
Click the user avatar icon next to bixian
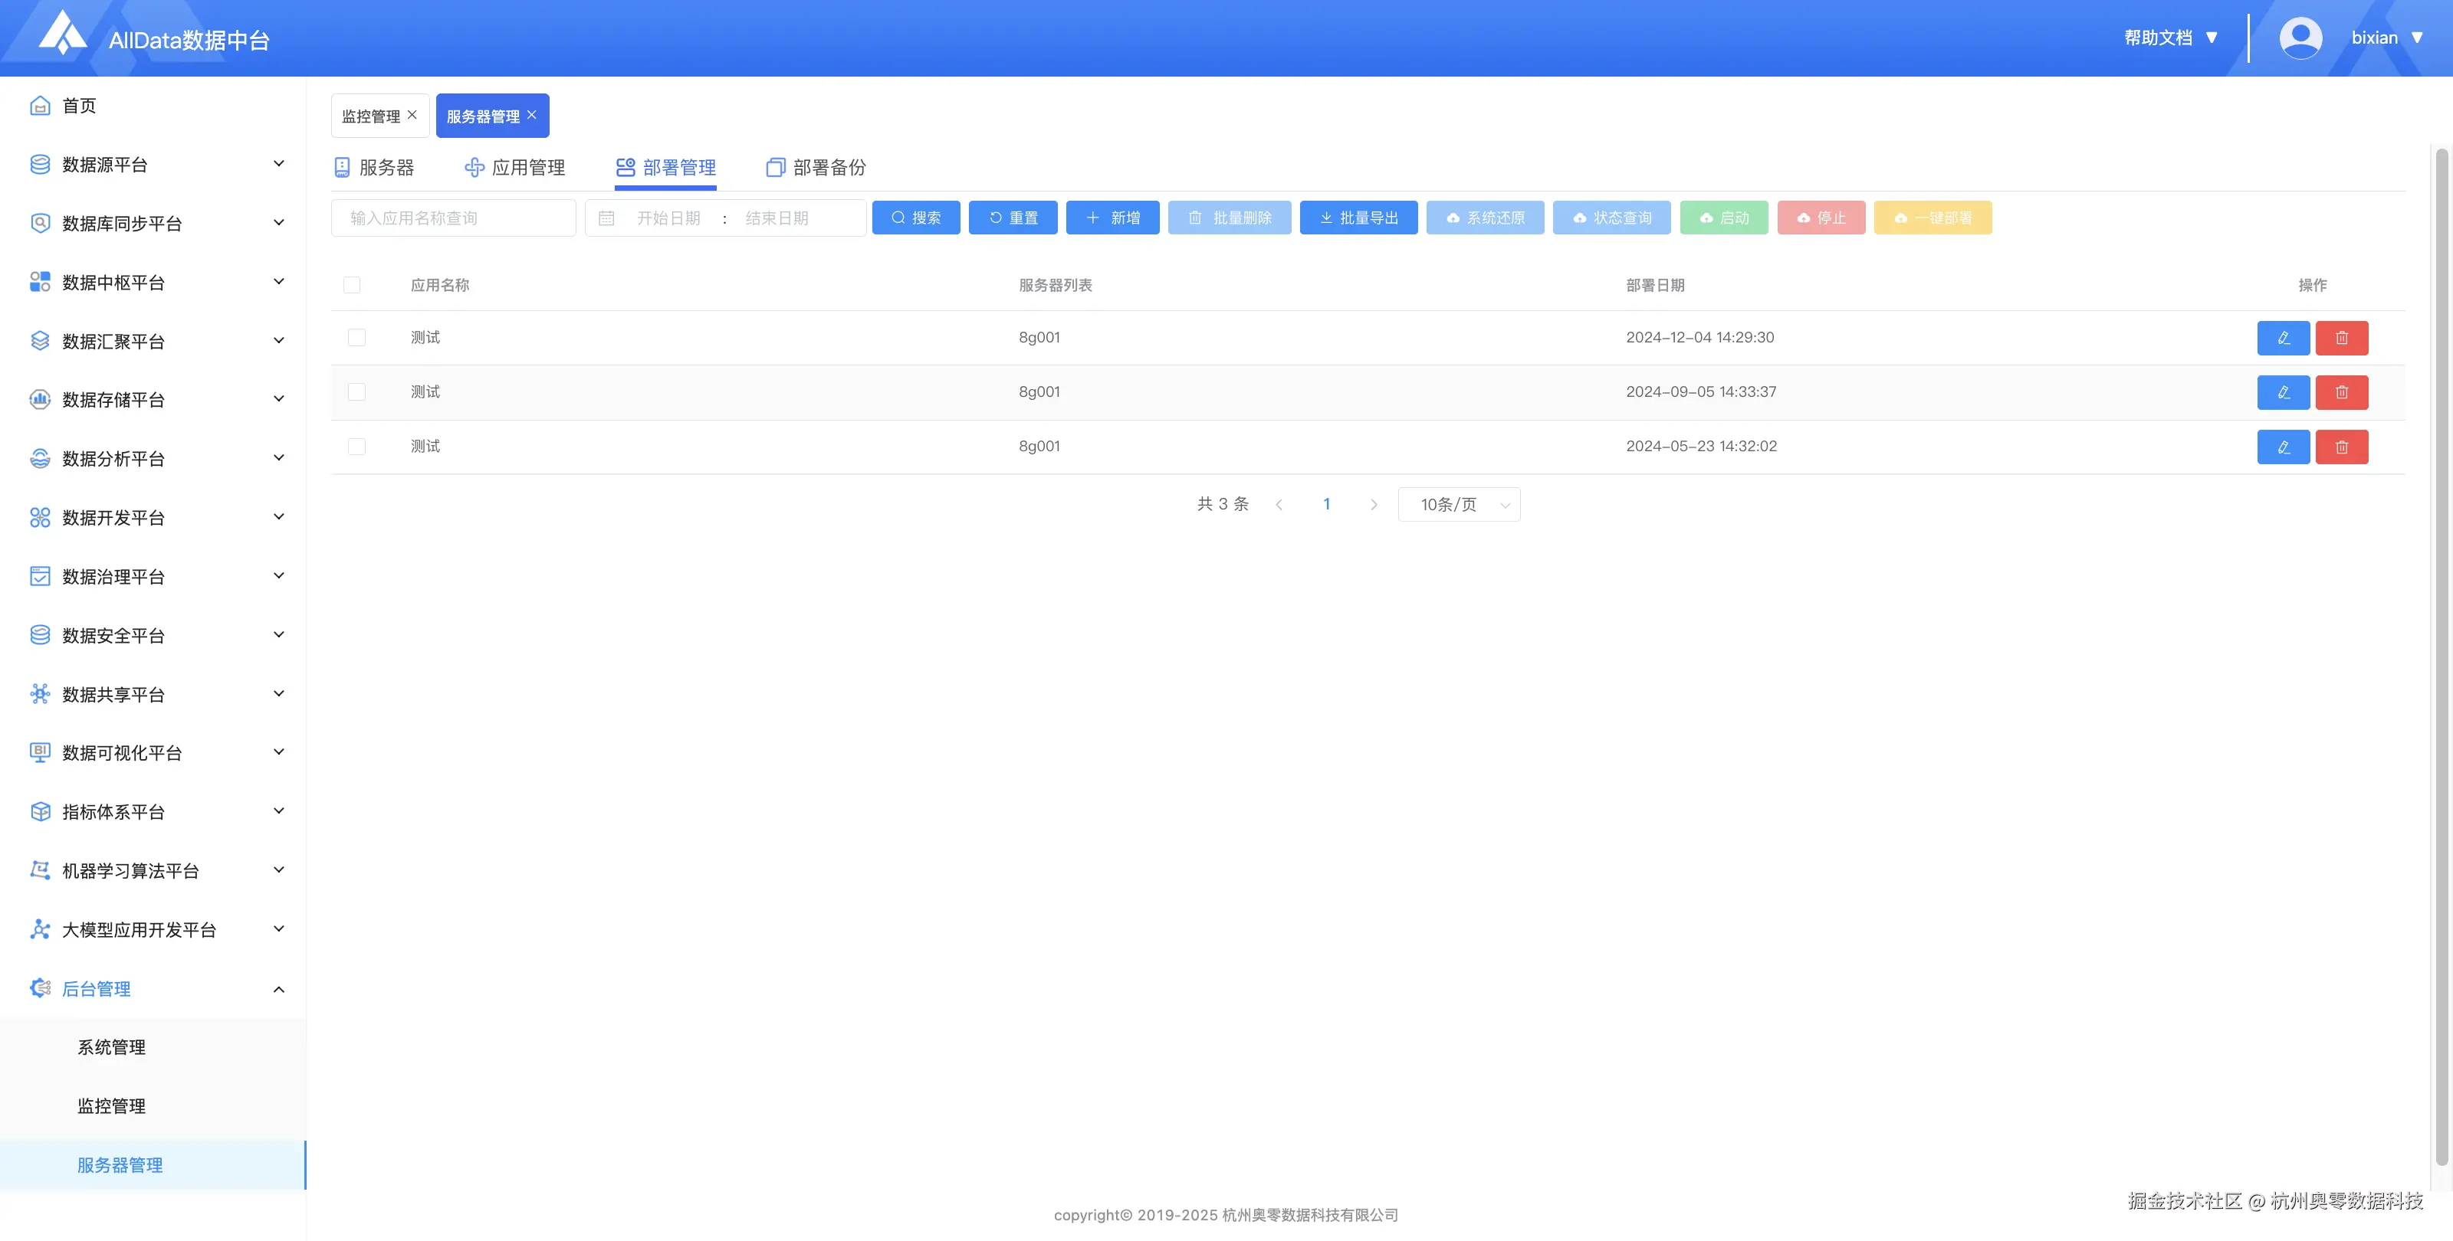point(2300,38)
